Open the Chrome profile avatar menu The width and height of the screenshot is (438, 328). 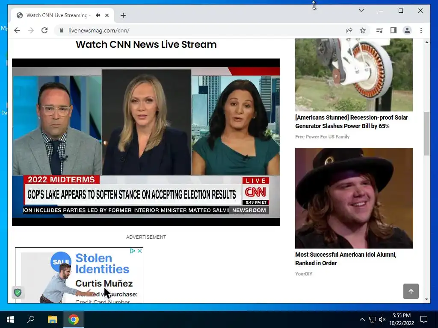tap(407, 30)
